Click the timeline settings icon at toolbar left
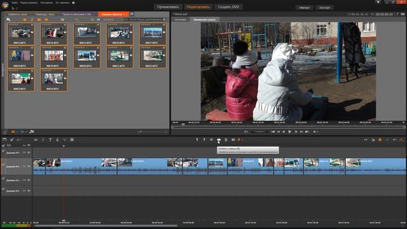The width and height of the screenshot is (407, 229). coord(4,140)
